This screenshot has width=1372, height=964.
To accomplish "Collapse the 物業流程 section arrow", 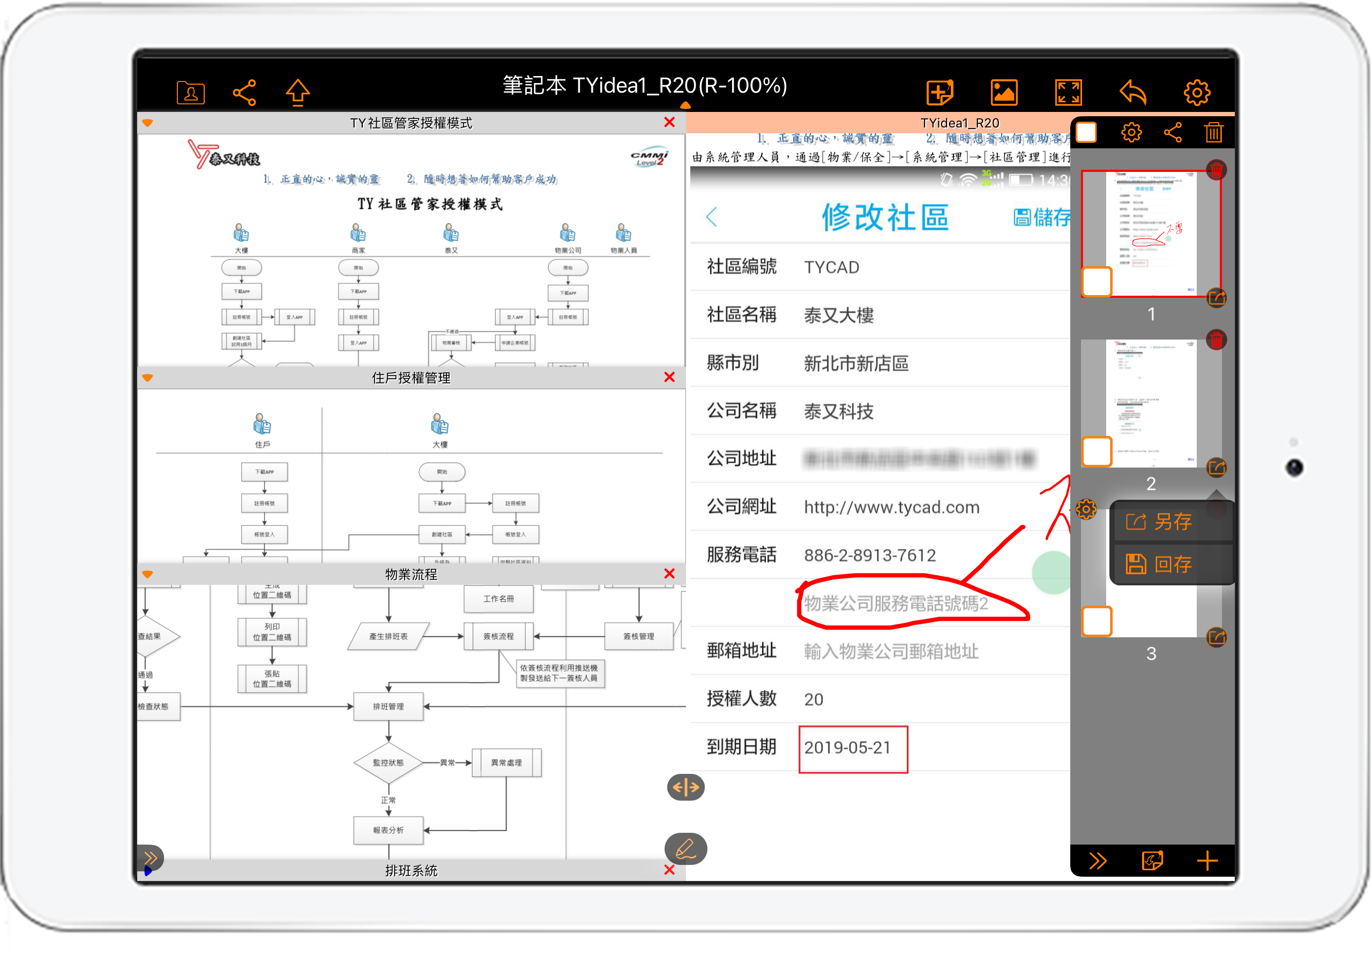I will (147, 574).
